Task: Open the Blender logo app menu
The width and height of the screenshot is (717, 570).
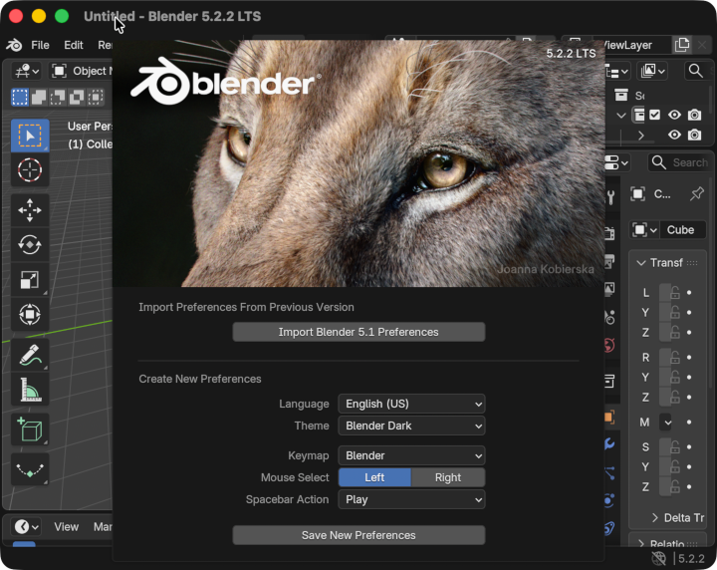Action: (14, 45)
